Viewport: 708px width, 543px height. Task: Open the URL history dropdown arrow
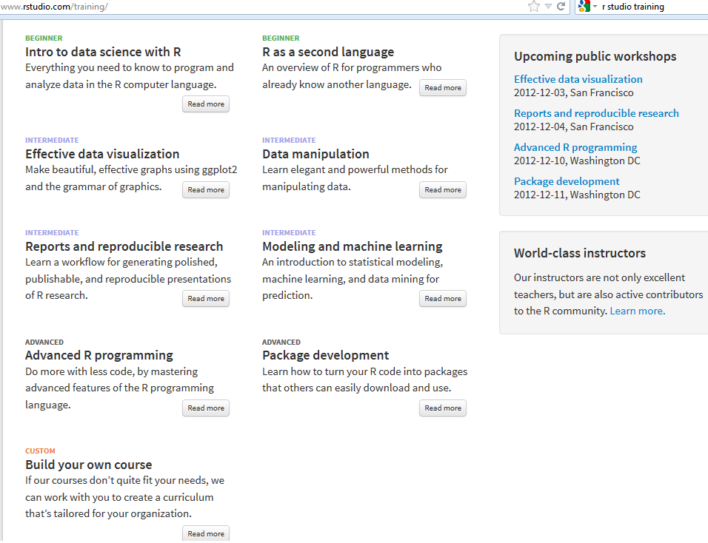(548, 7)
